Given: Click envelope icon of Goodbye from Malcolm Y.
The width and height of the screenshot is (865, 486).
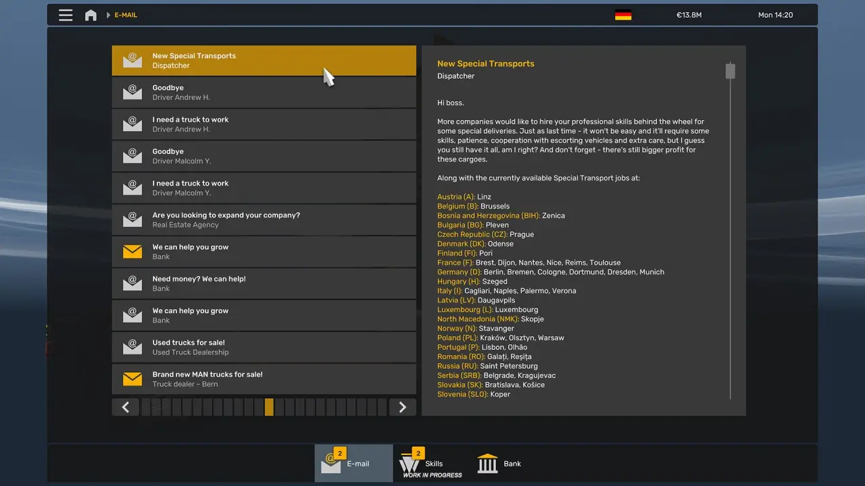Looking at the screenshot, I should (x=132, y=156).
